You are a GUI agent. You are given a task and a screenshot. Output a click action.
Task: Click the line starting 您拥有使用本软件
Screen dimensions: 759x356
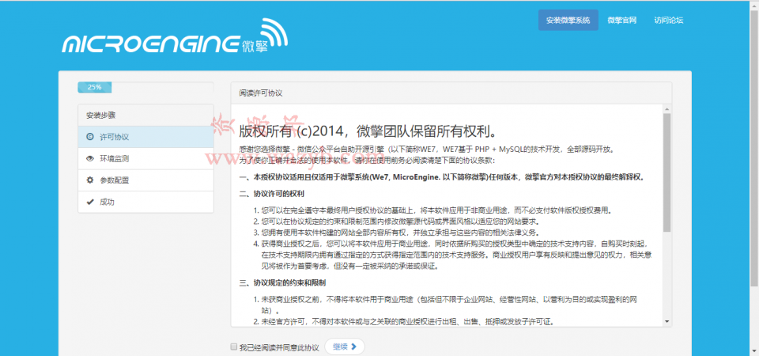(x=402, y=233)
